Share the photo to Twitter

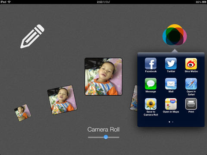(171, 64)
